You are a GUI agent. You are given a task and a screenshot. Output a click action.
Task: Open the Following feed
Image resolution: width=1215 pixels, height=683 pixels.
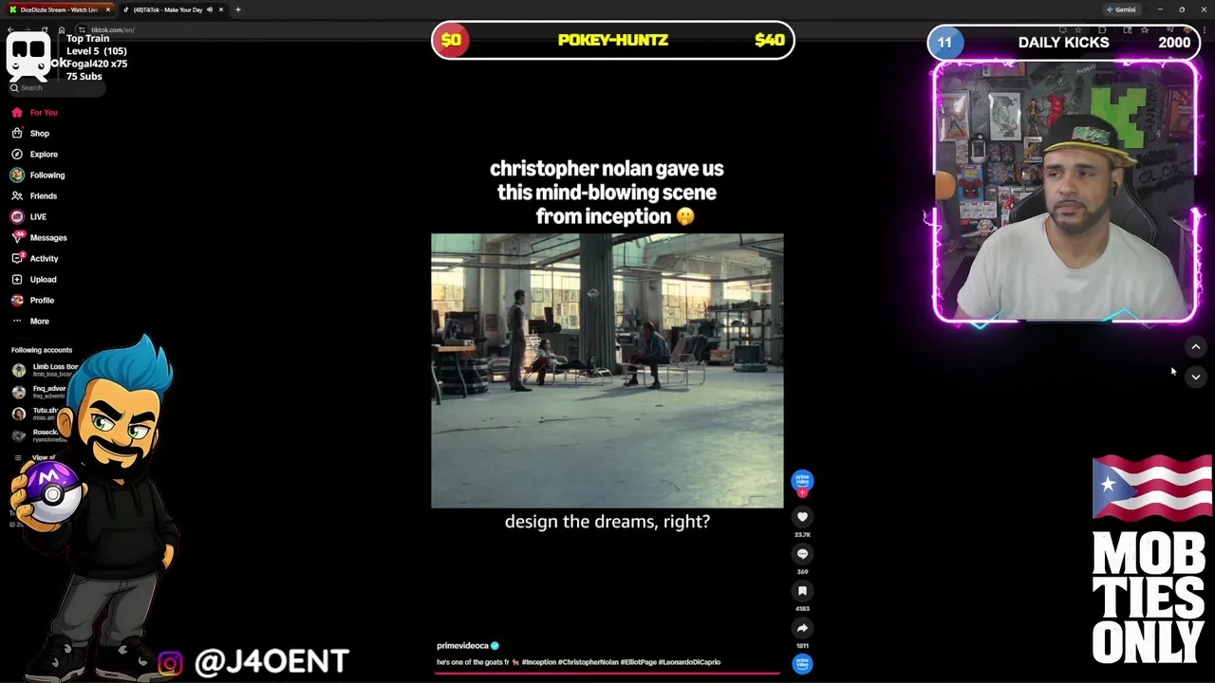click(x=38, y=175)
